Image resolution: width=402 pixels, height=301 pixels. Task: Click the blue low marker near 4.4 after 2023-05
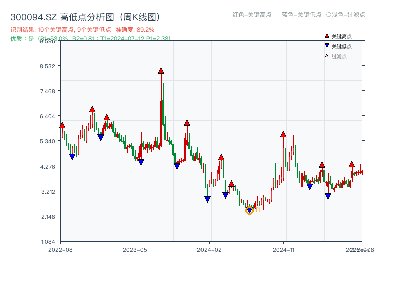(141, 162)
